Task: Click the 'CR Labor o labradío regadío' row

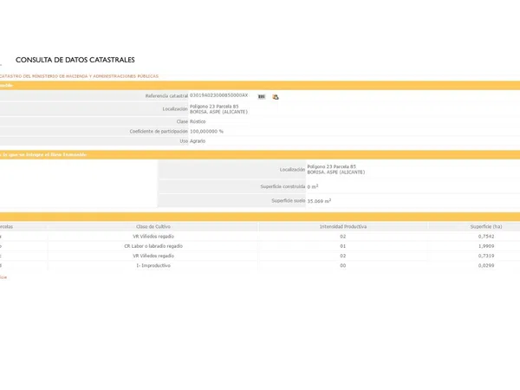Action: click(x=153, y=246)
